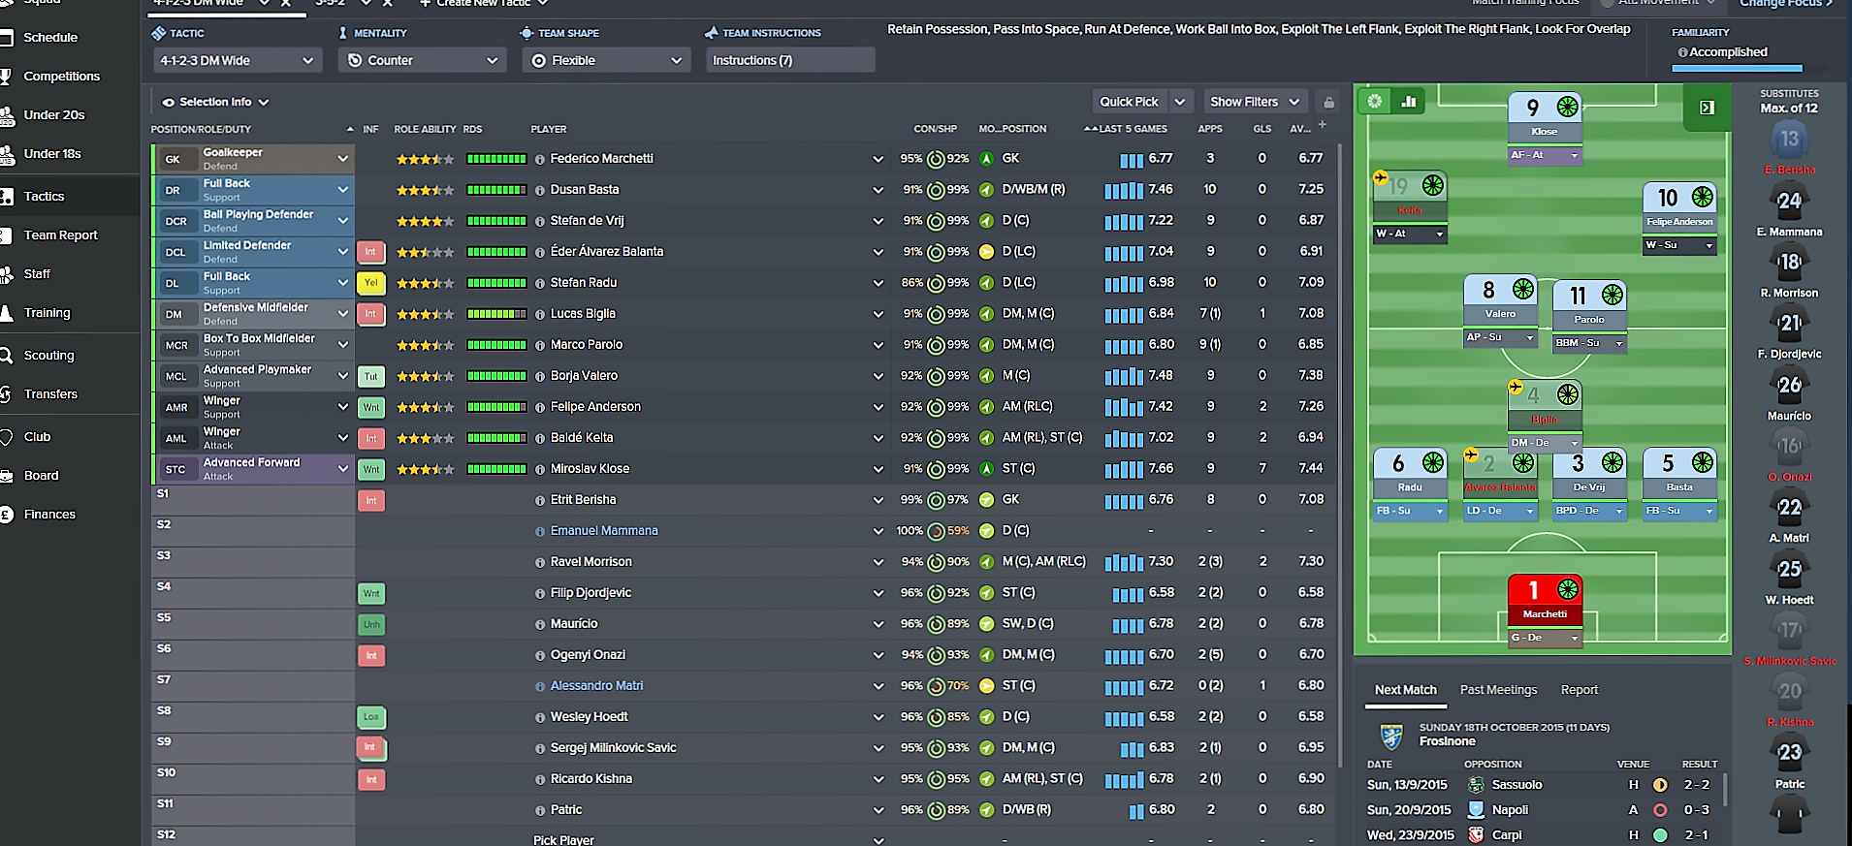Expand the Team Shape dropdown showing Flexible

pos(606,60)
